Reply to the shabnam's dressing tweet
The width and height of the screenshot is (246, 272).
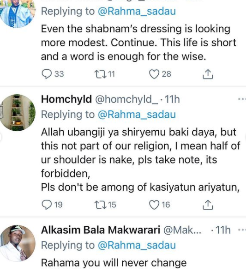[x=47, y=74]
